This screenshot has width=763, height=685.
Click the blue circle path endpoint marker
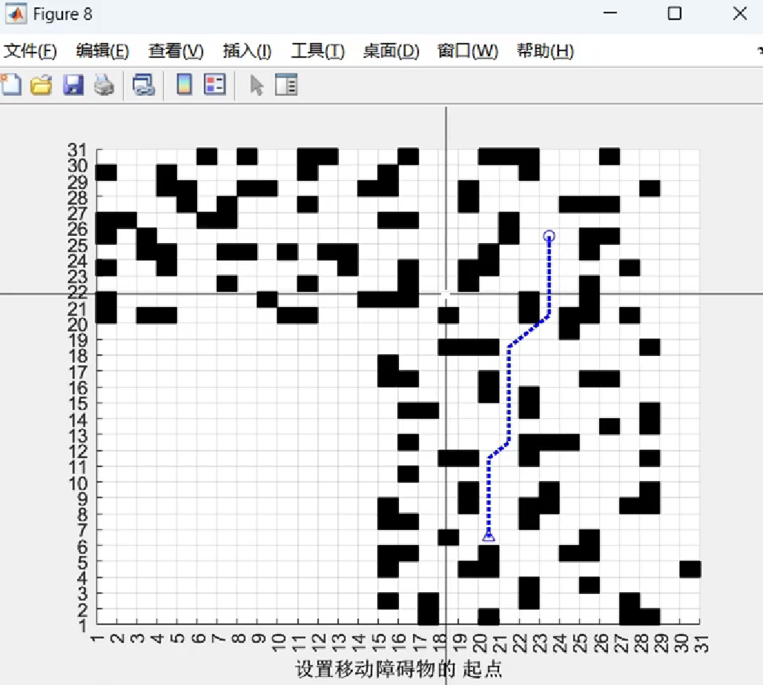coord(549,236)
